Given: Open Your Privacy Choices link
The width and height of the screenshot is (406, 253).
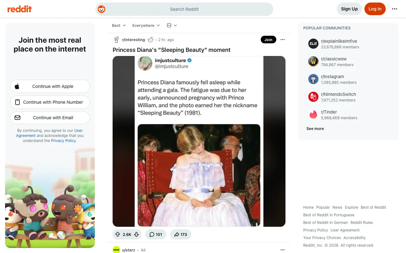Looking at the screenshot, I should coord(322,238).
